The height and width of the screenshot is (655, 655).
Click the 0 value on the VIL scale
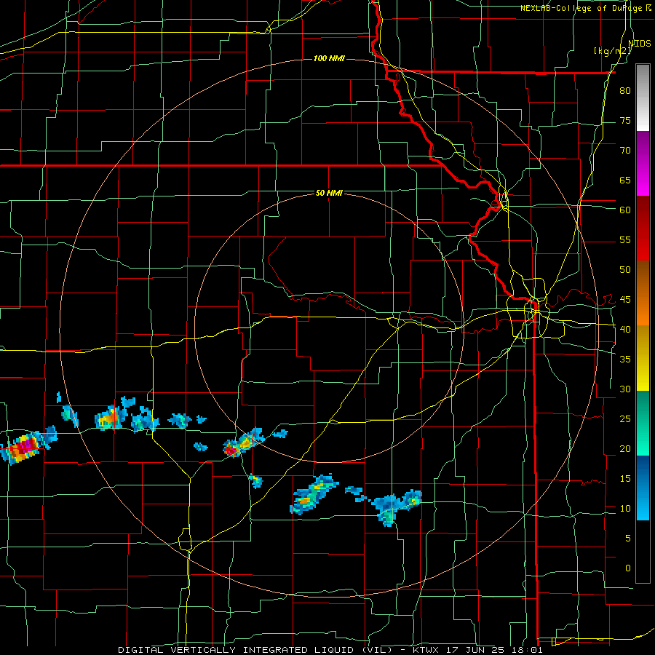coord(628,568)
